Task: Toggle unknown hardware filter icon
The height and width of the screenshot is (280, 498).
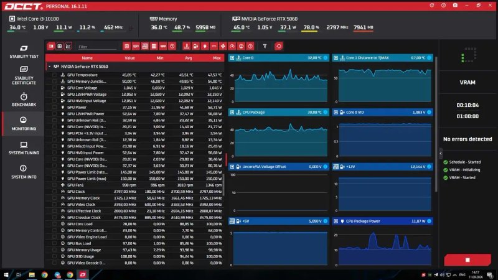Action: [172, 46]
